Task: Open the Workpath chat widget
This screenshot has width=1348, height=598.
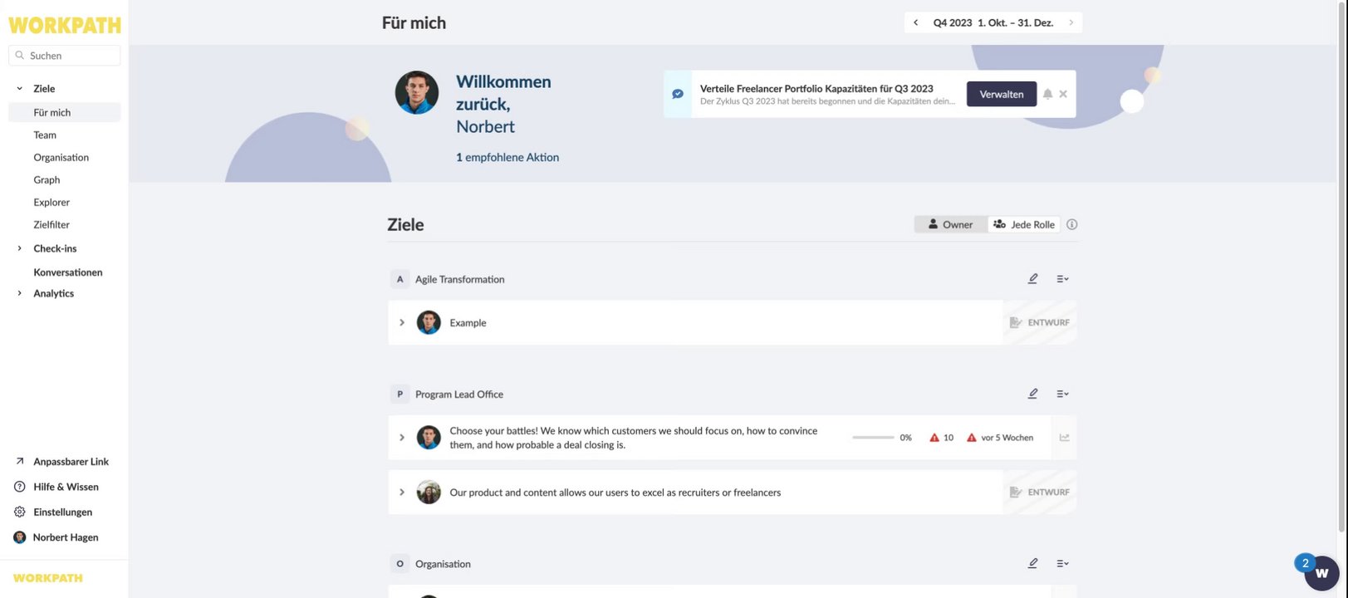Action: tap(1321, 573)
